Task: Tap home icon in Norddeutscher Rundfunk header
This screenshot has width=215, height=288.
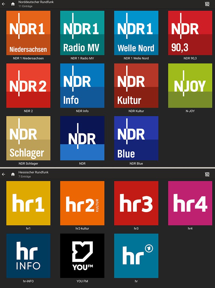Action: pos(13,4)
